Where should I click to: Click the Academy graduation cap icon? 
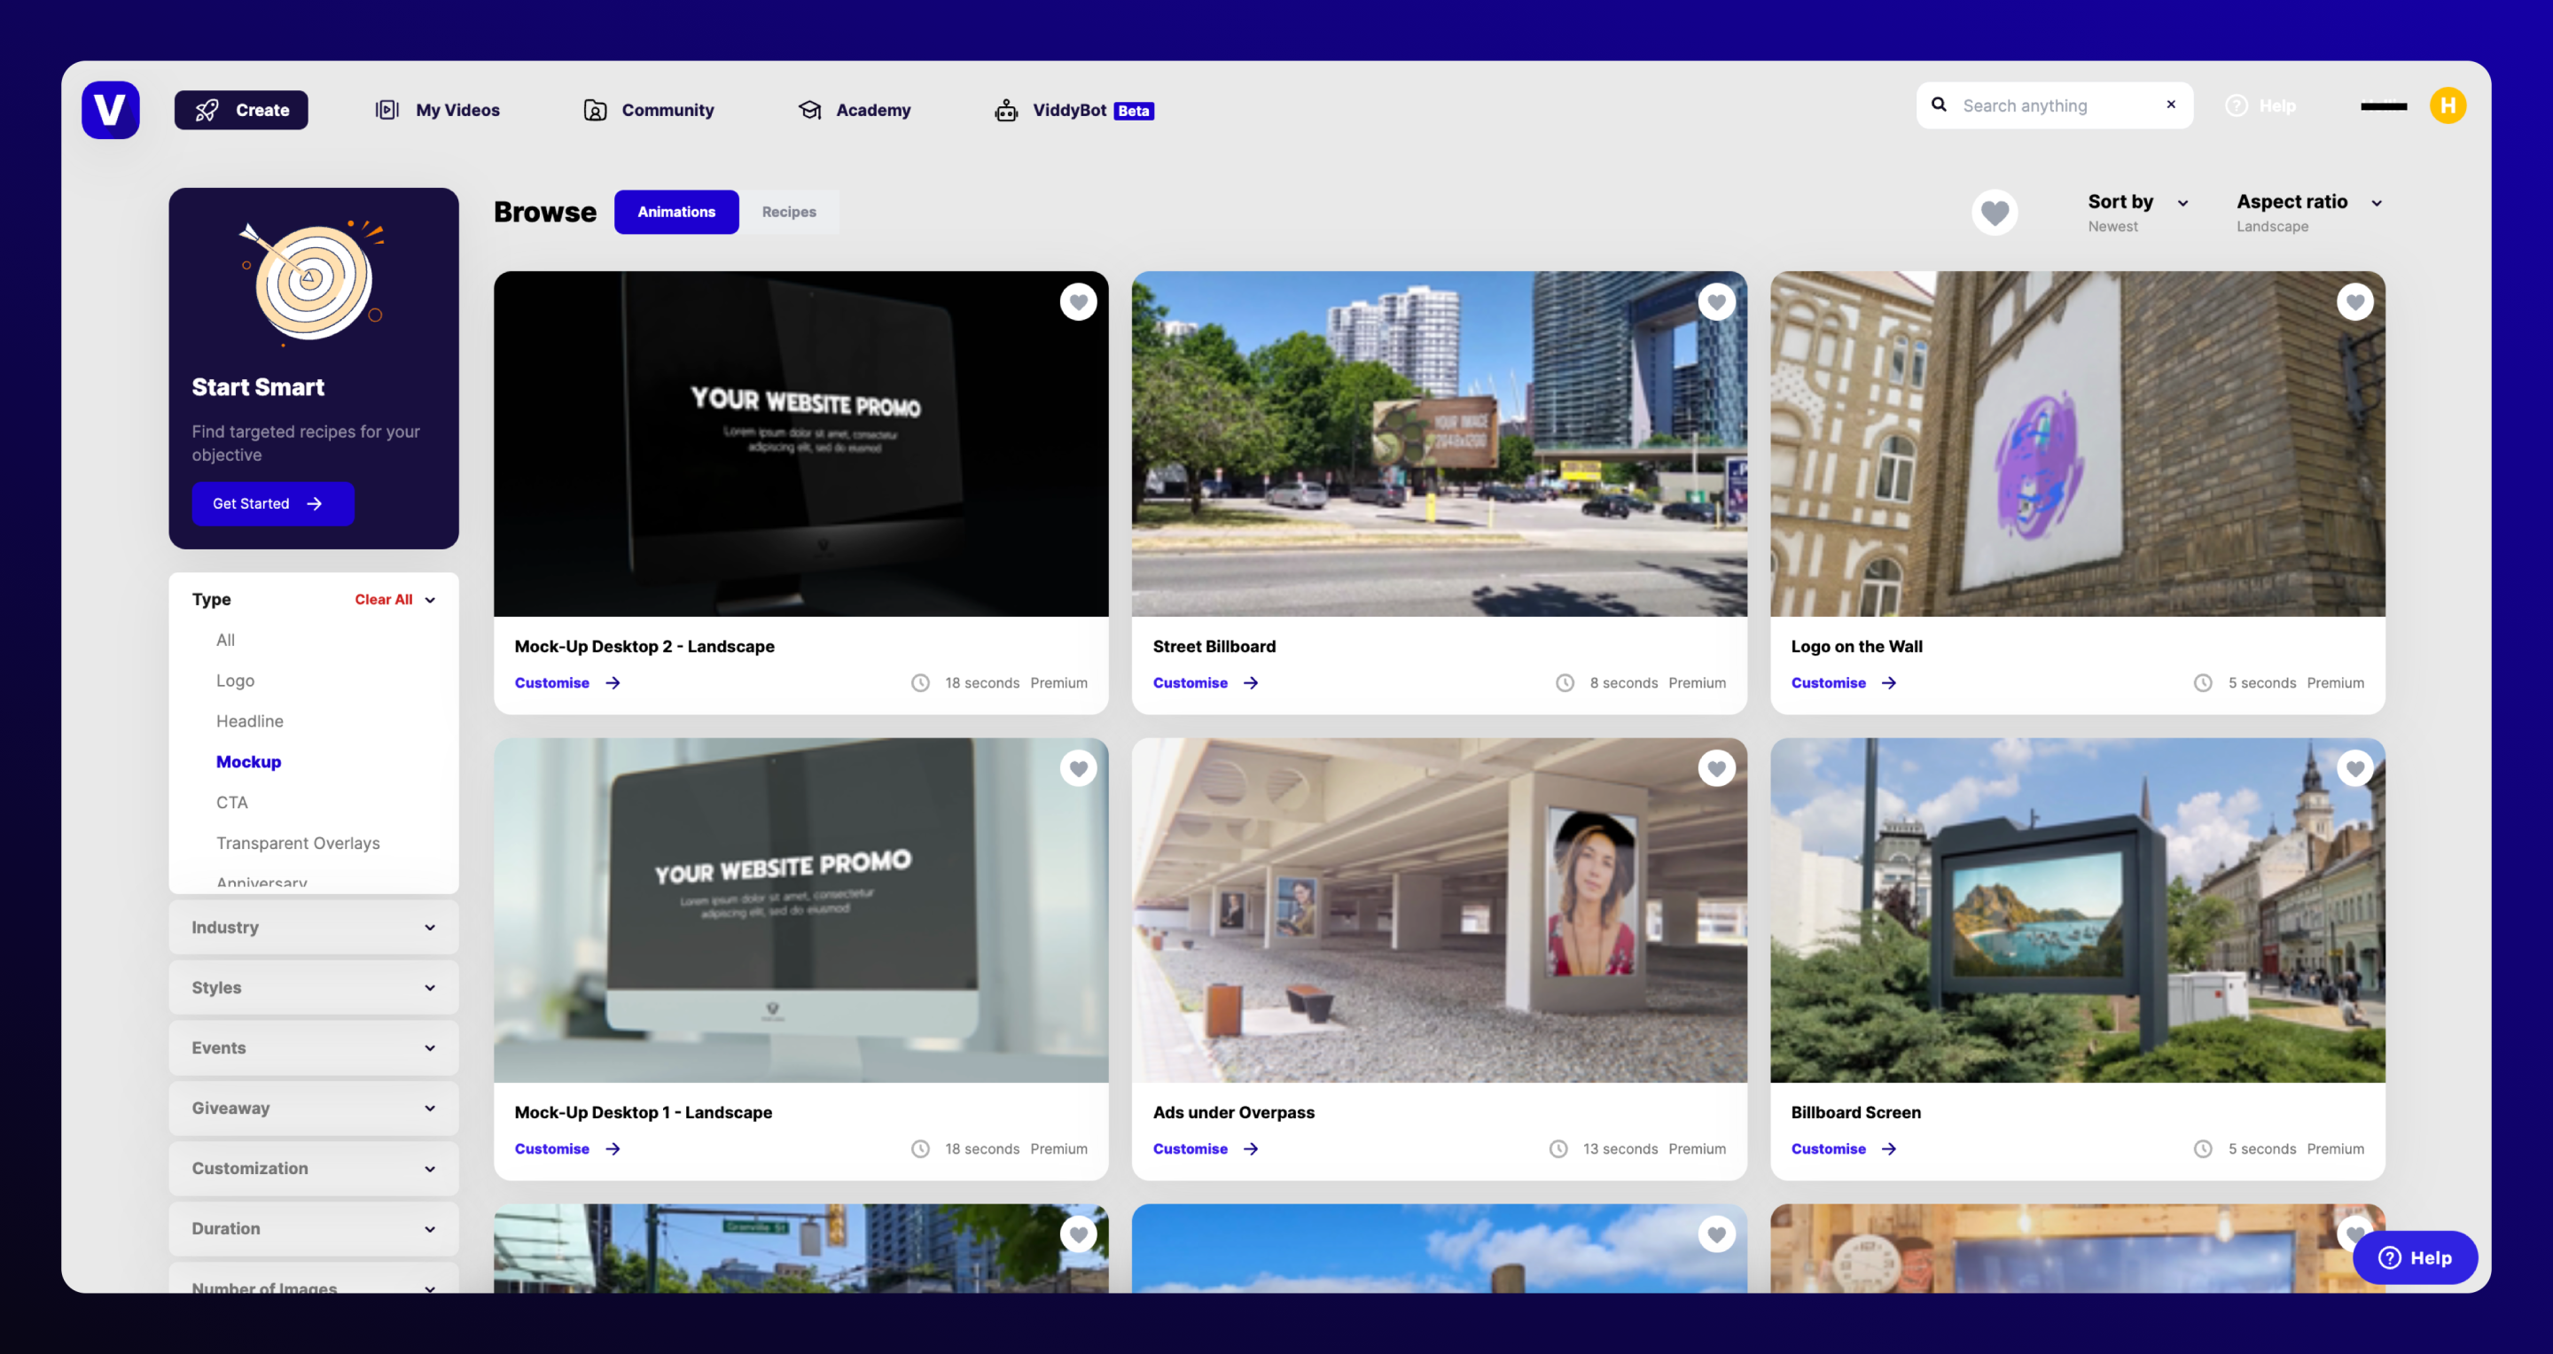point(809,110)
